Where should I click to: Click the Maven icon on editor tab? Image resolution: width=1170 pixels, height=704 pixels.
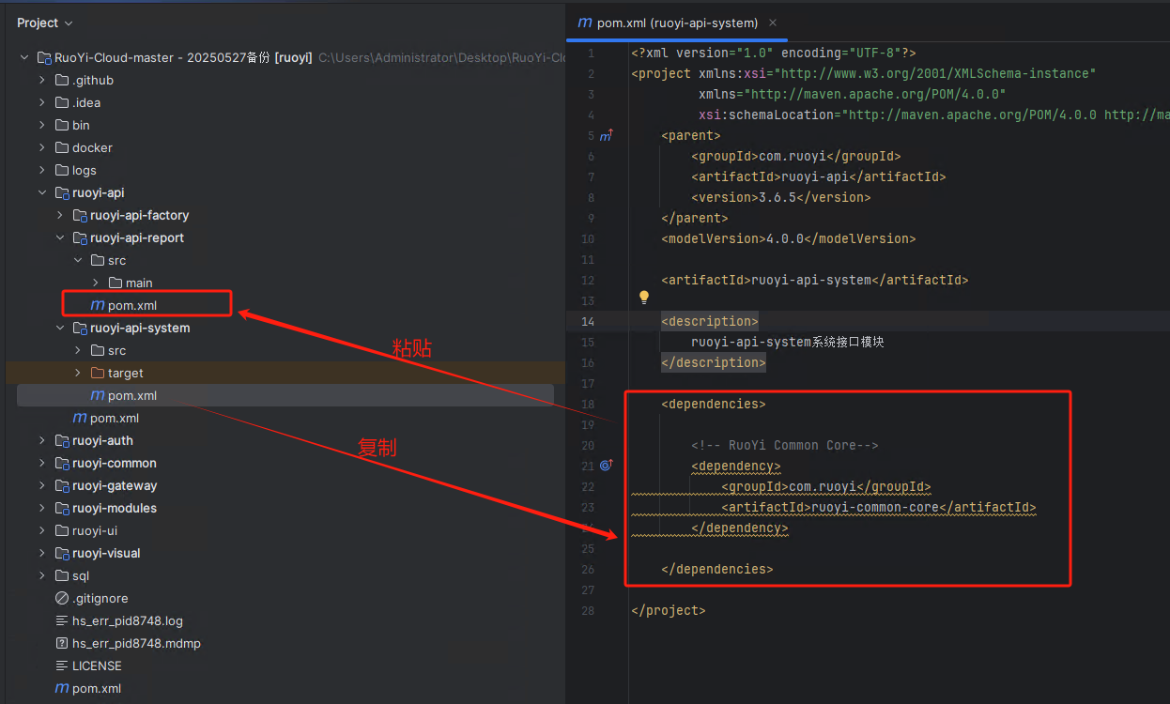tap(585, 23)
